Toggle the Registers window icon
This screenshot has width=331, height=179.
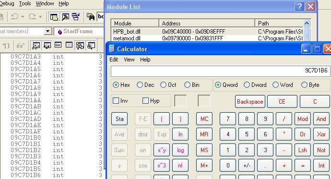58,45
